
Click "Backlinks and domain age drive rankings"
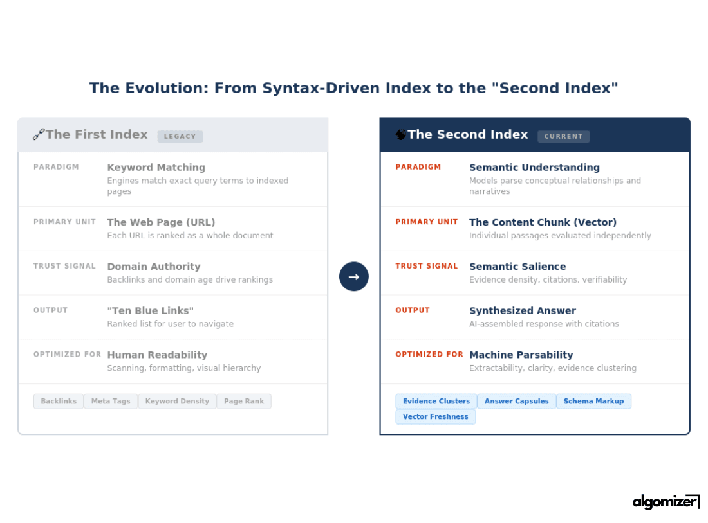point(190,279)
